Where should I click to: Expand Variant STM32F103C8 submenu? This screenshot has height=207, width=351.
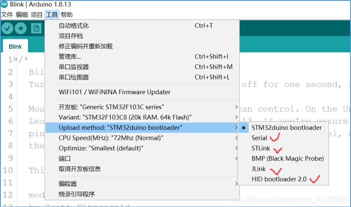pos(142,118)
